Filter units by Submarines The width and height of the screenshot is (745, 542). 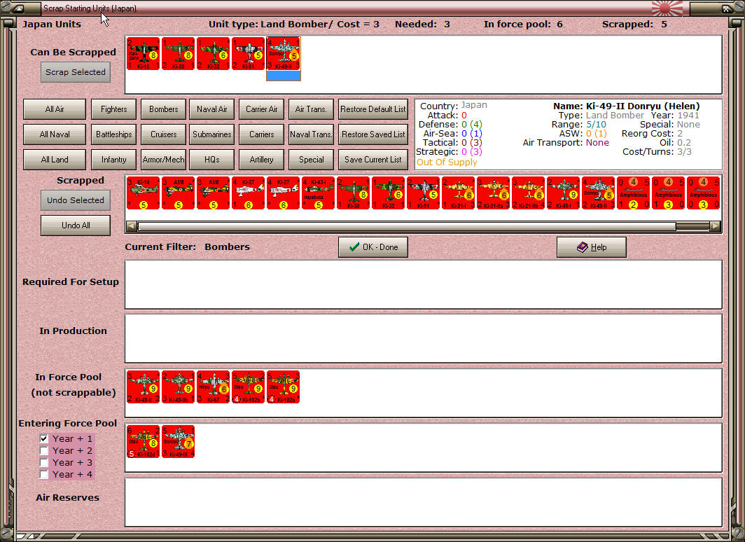point(212,134)
